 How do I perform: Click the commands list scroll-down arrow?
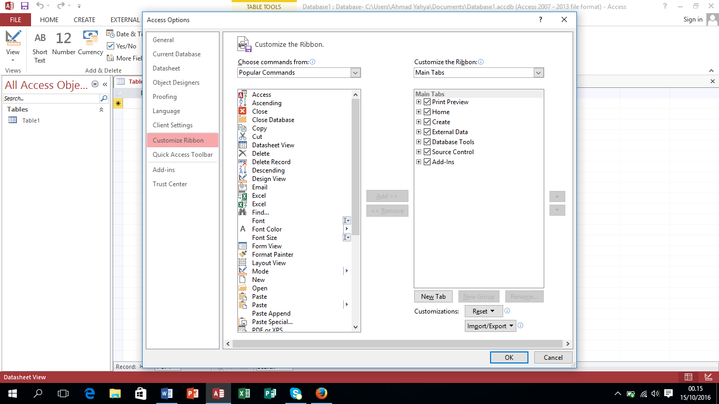[355, 327]
